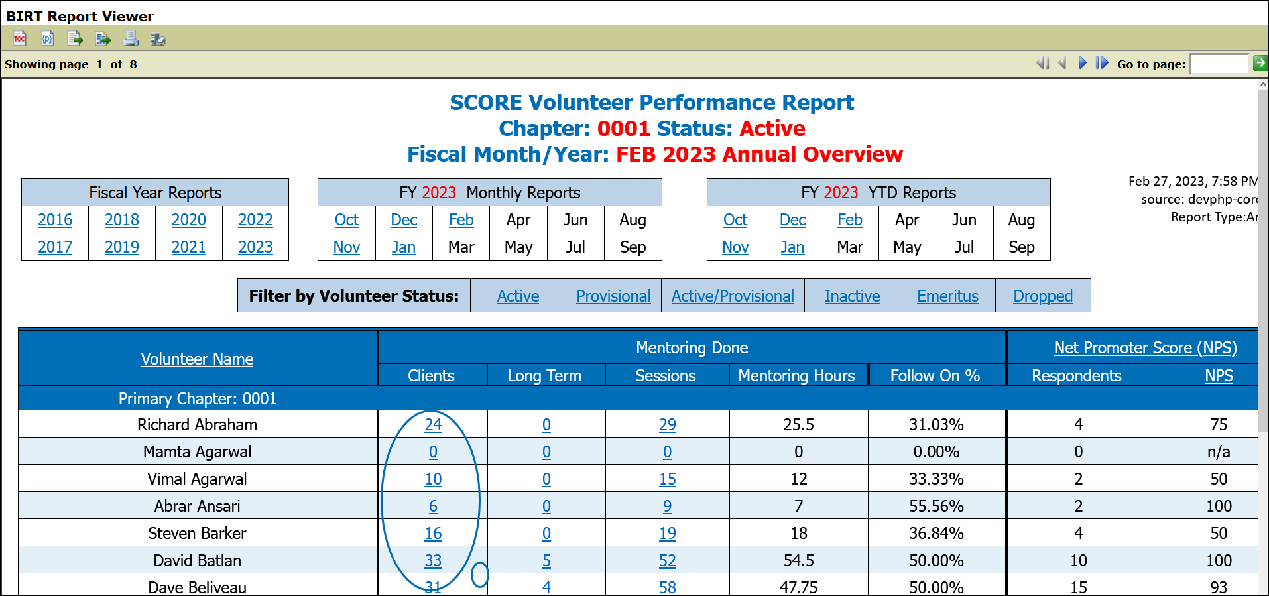The height and width of the screenshot is (596, 1269).
Task: Filter volunteers by Active/Provisional status
Action: [x=733, y=296]
